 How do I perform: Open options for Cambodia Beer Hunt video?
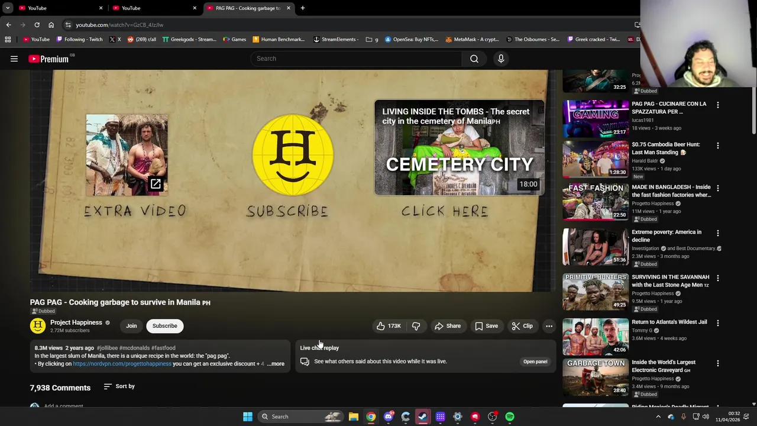[718, 146]
